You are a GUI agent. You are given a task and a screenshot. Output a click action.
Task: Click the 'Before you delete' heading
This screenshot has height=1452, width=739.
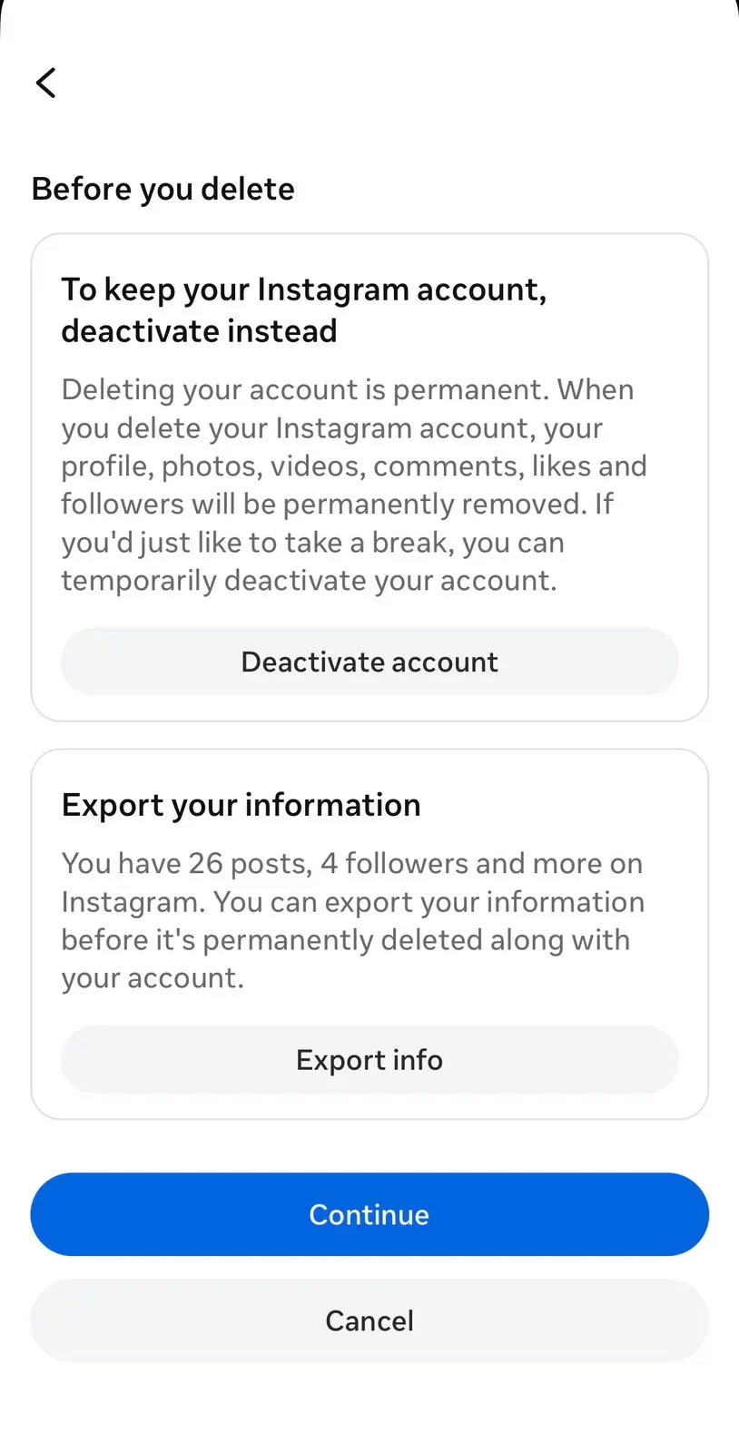click(163, 189)
